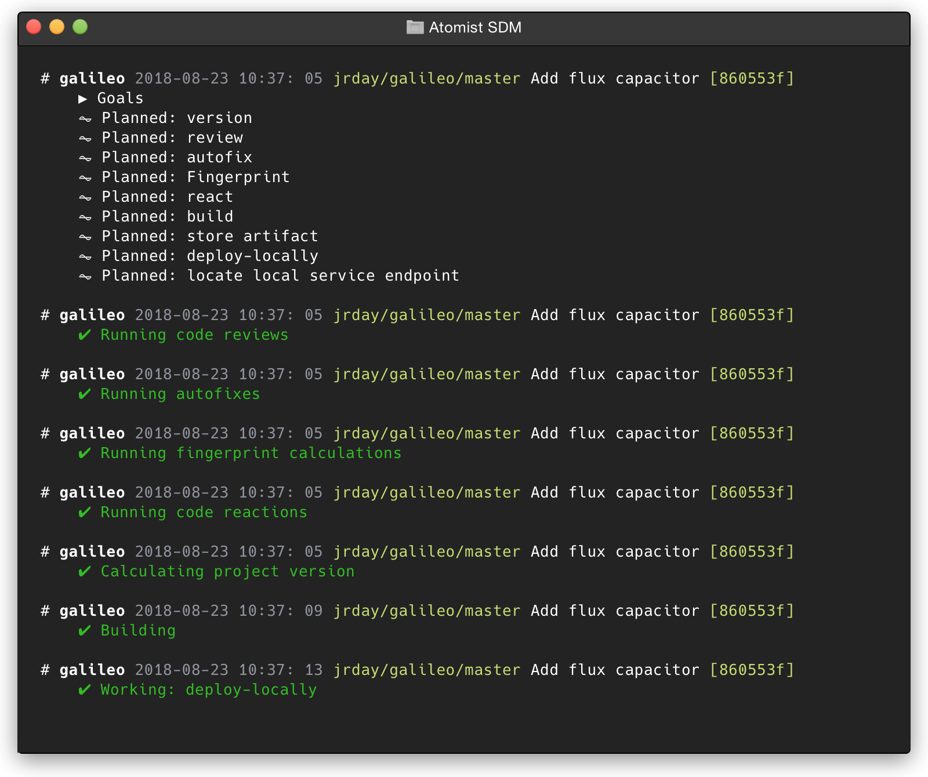
Task: Click commit hash [860553f] above Goals list
Action: pos(752,78)
